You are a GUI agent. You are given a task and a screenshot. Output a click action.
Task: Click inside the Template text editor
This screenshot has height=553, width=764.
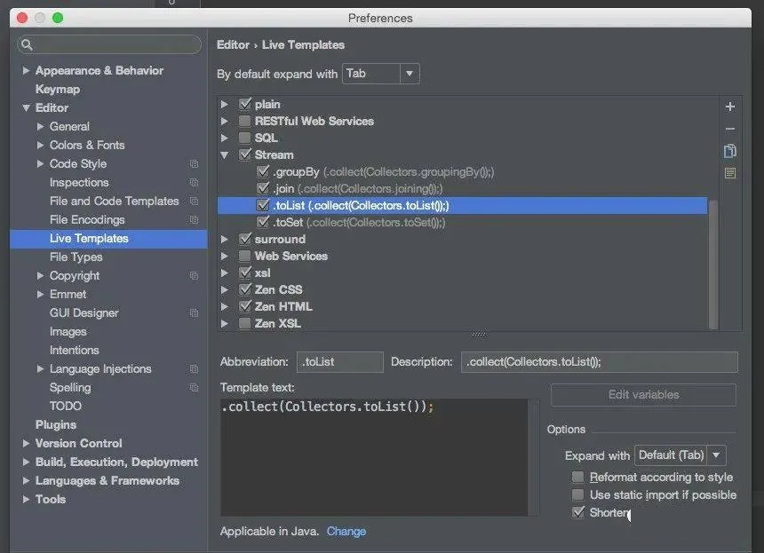pyautogui.click(x=374, y=458)
